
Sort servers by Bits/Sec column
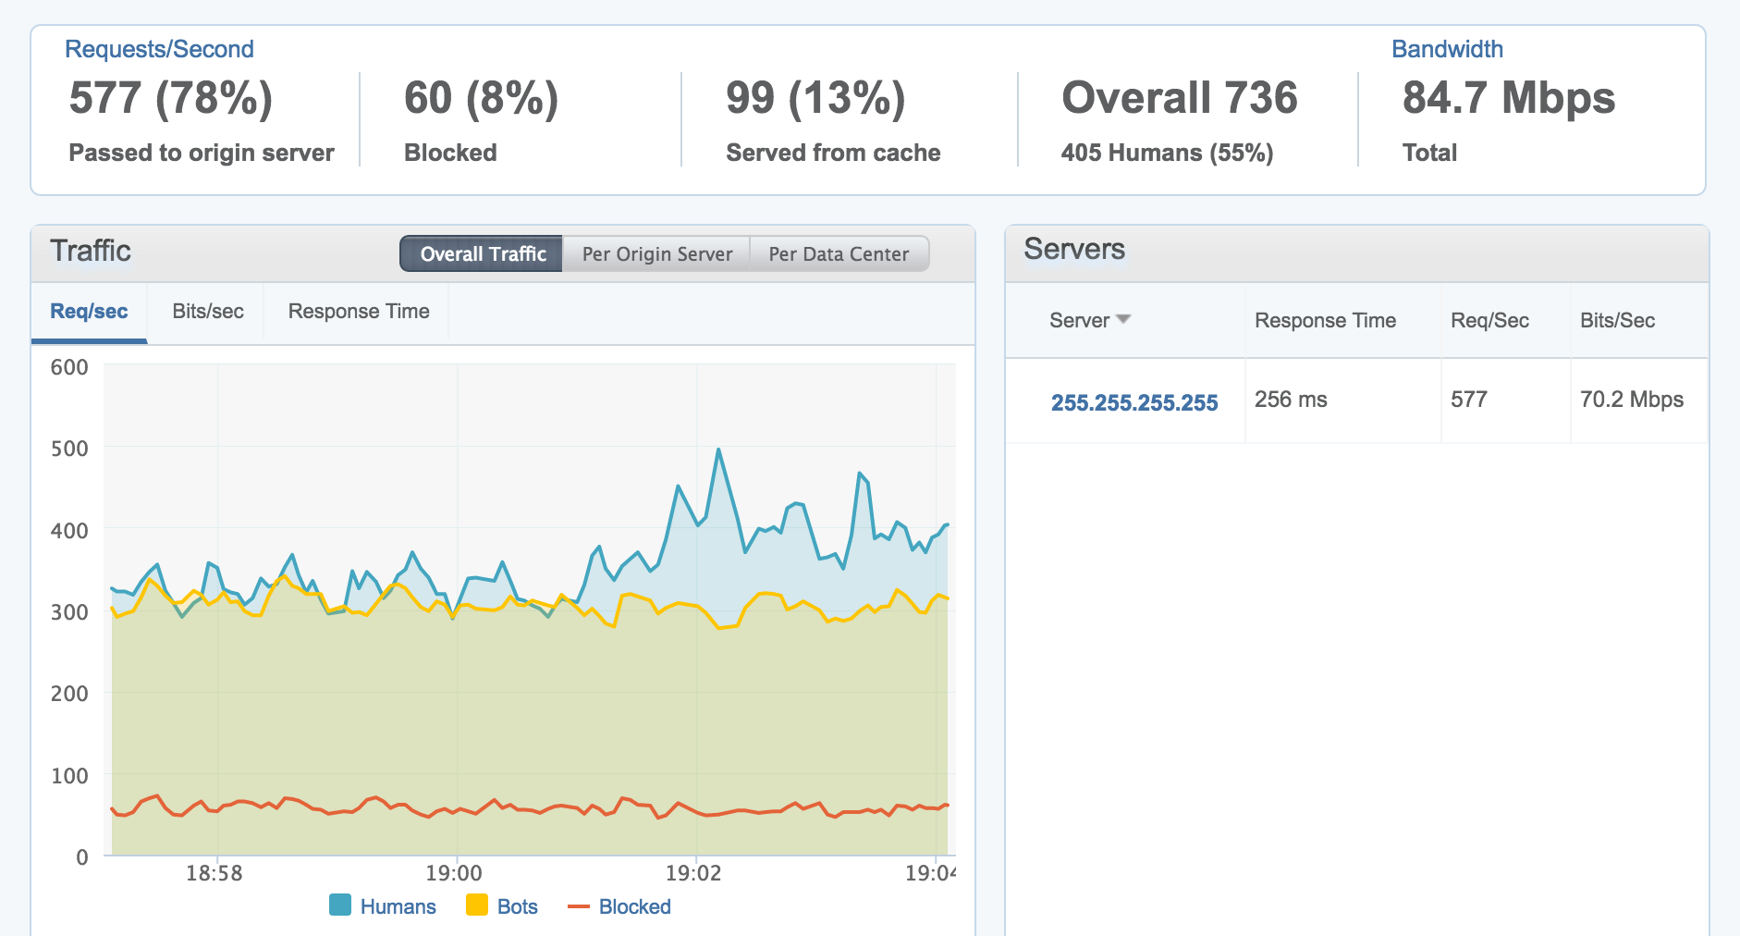click(1617, 321)
